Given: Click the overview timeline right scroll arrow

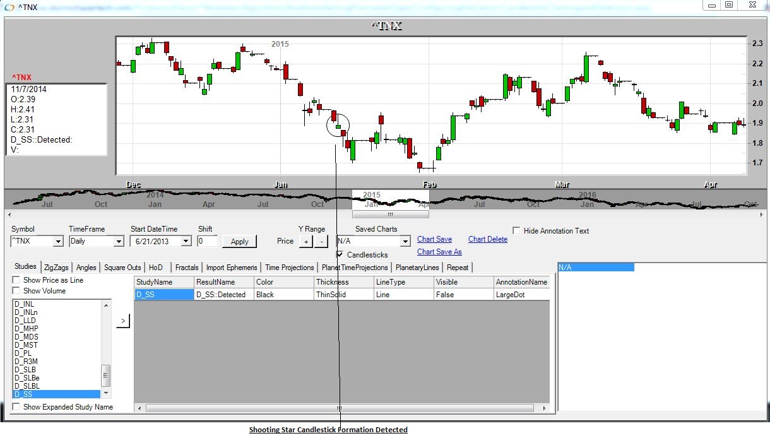Looking at the screenshot, I should pyautogui.click(x=761, y=215).
